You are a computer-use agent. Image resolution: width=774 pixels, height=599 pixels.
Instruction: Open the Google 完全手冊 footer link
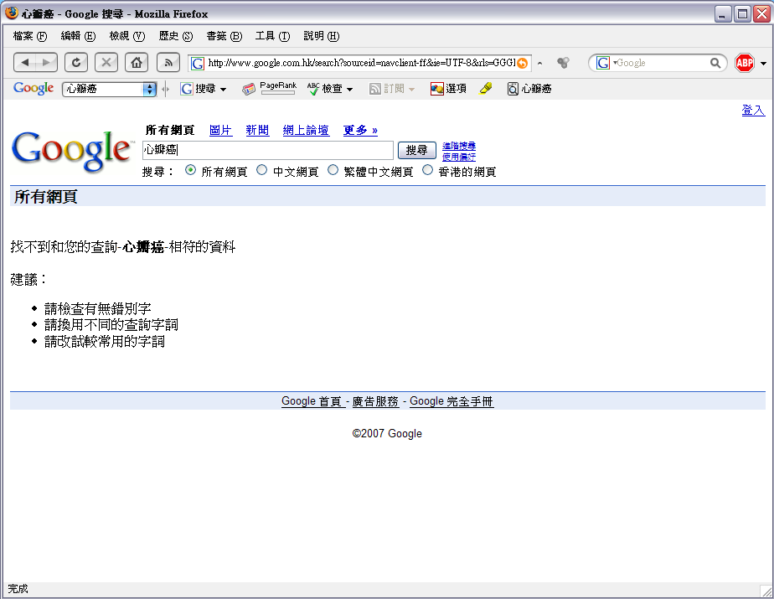[451, 401]
